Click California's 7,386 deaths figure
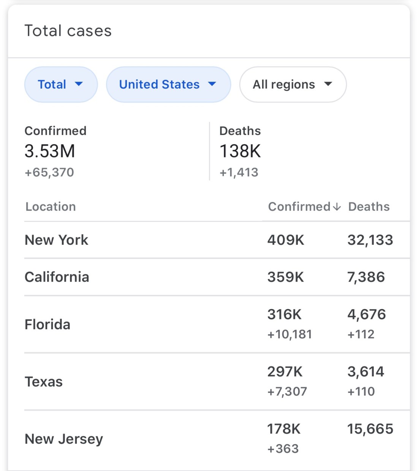418x471 pixels. tap(366, 277)
